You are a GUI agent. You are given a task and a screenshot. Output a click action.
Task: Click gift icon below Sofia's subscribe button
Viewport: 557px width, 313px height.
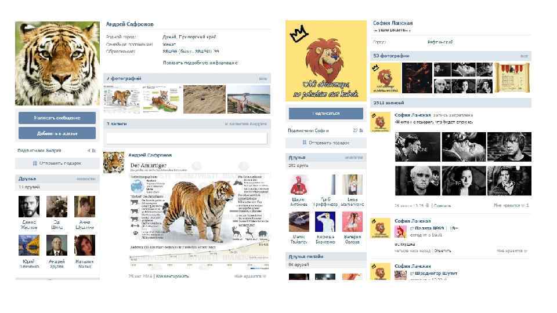(x=305, y=143)
